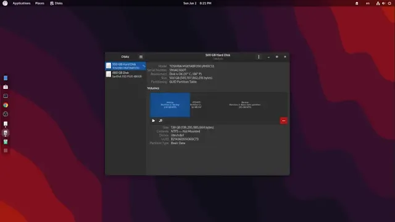Open drive options three-dot menu

[259, 57]
